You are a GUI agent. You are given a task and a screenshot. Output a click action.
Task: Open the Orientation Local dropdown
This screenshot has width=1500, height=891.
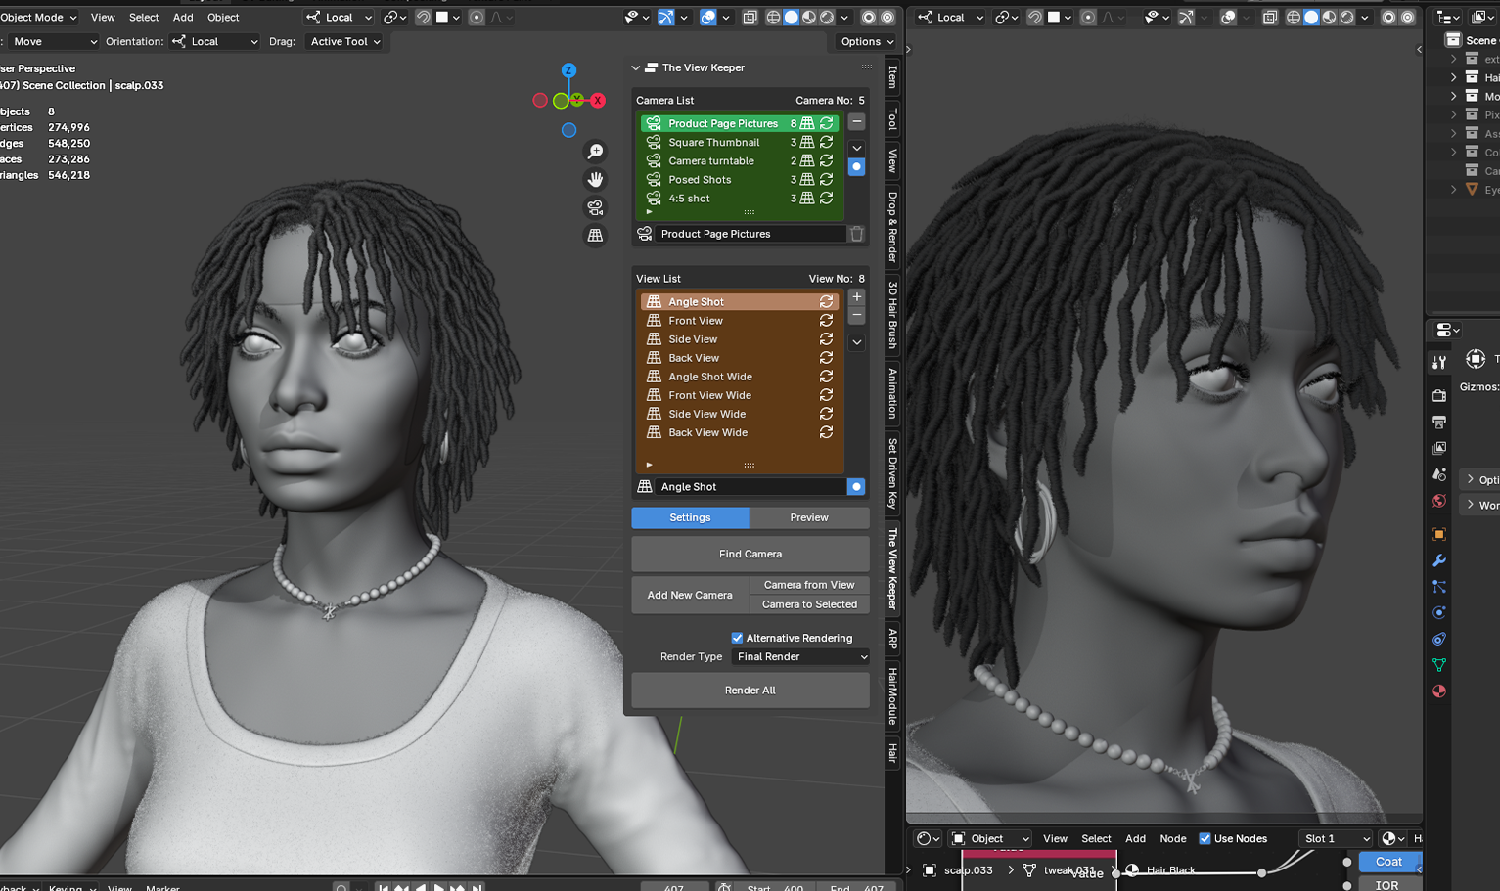pyautogui.click(x=214, y=41)
